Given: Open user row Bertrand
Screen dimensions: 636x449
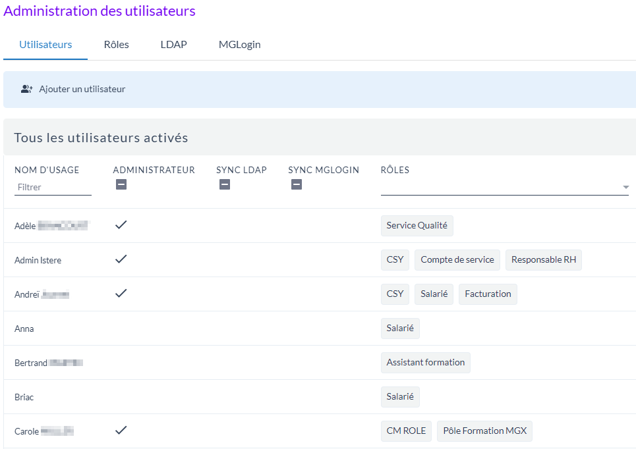Looking at the screenshot, I should coord(31,363).
